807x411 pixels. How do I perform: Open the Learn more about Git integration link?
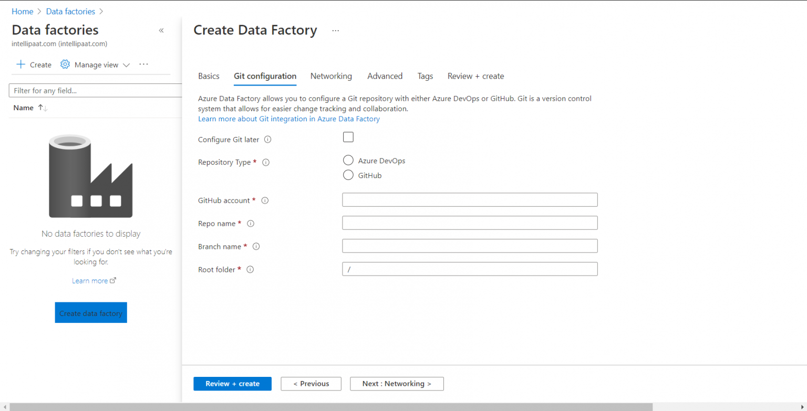[289, 119]
